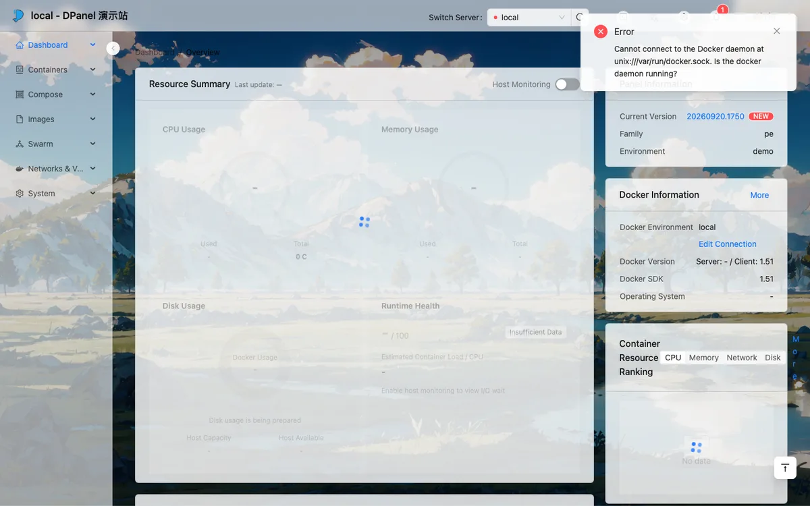Expand the Compose menu chevron

92,94
